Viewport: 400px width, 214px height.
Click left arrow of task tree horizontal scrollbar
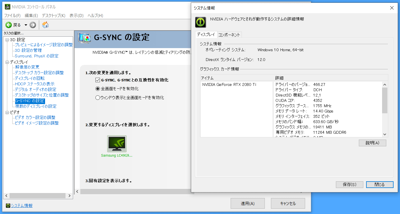(x=6, y=196)
